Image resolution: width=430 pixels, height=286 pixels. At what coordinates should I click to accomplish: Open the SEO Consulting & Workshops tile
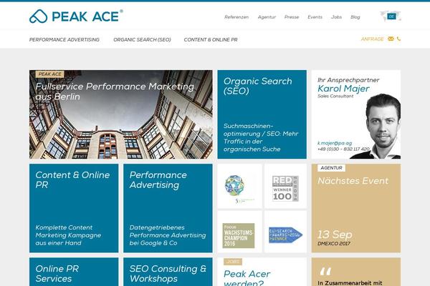coord(168,272)
